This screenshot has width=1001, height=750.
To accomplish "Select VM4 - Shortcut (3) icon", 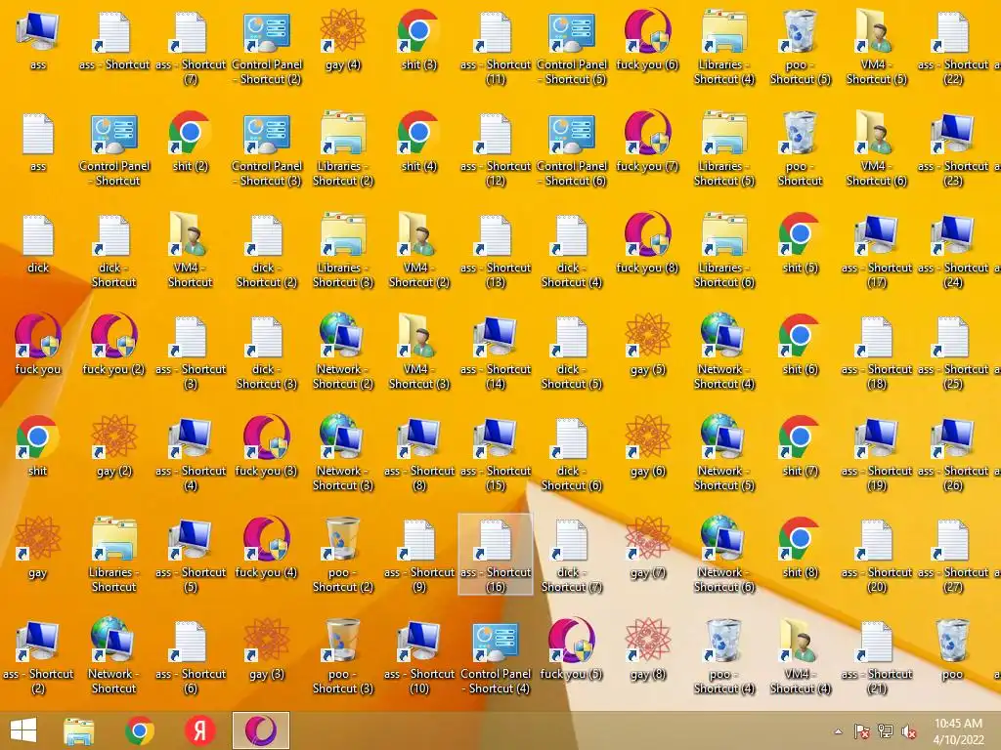I will (418, 352).
